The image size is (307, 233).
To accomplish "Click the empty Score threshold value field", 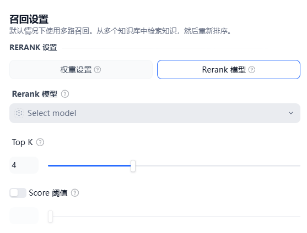I will (x=24, y=215).
